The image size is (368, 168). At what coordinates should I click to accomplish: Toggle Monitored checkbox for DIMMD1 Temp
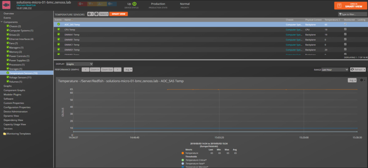(345, 49)
